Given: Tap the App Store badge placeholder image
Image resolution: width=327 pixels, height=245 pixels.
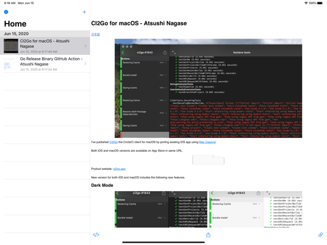Looking at the screenshot, I should (209, 160).
